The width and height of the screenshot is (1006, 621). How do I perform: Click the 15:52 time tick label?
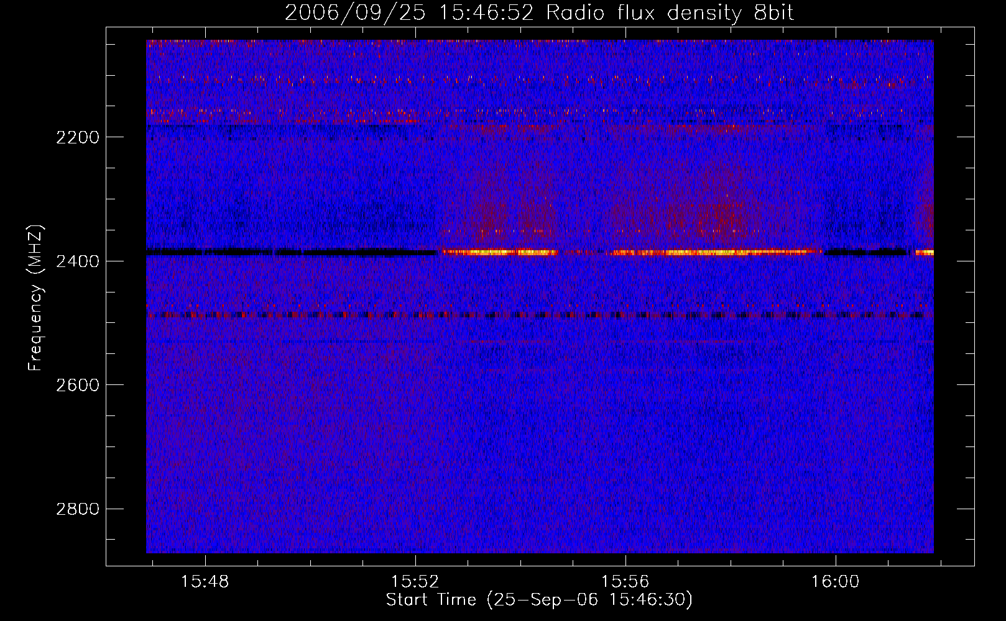pos(415,582)
